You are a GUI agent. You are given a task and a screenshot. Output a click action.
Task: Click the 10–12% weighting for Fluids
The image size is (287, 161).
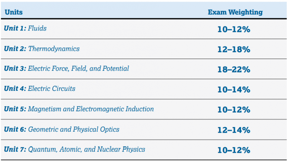[x=234, y=29]
